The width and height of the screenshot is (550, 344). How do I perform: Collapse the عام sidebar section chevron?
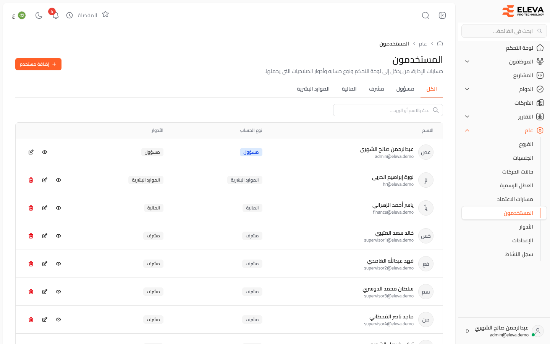[x=467, y=130]
